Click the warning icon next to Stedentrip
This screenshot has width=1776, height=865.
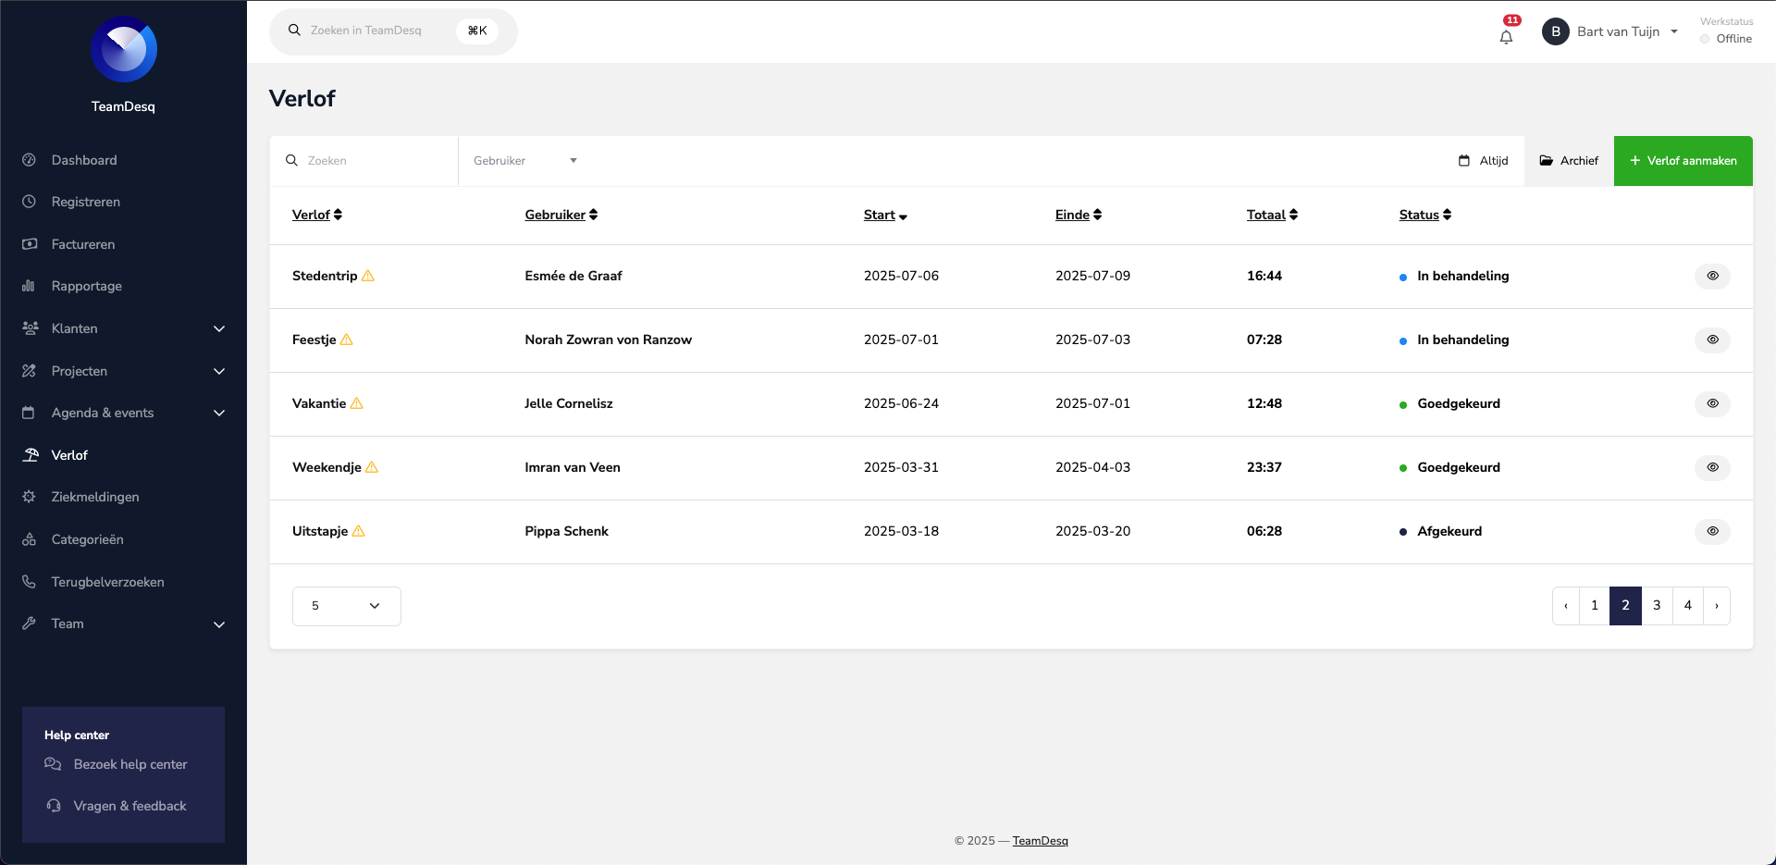point(368,276)
